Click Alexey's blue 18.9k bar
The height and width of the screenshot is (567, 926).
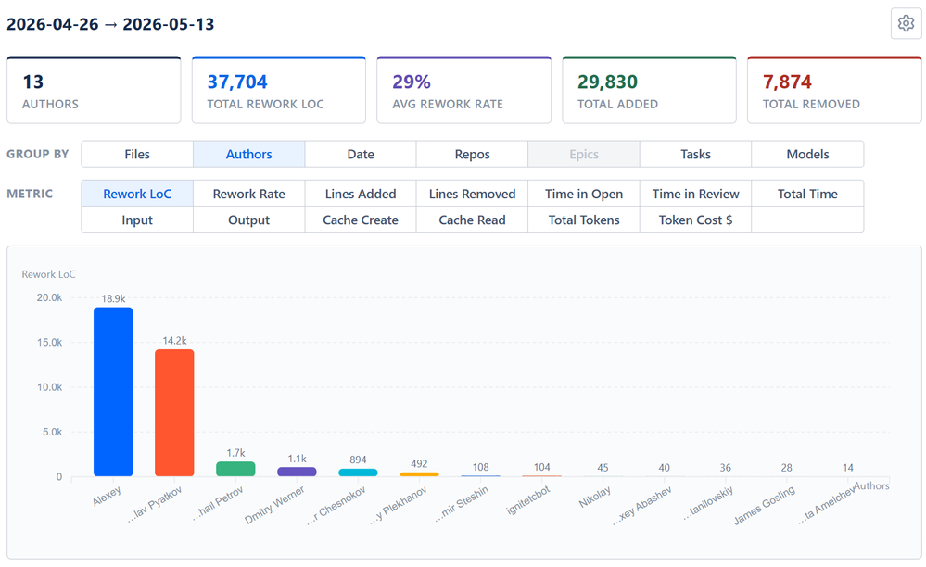(x=113, y=391)
